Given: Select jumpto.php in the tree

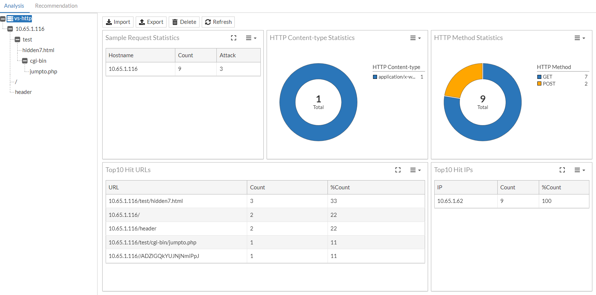Looking at the screenshot, I should point(43,72).
